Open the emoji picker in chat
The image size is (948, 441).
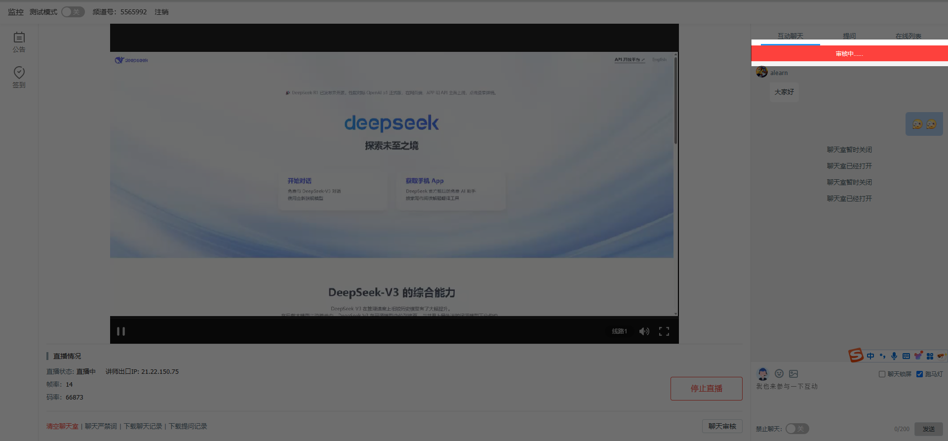tap(779, 374)
